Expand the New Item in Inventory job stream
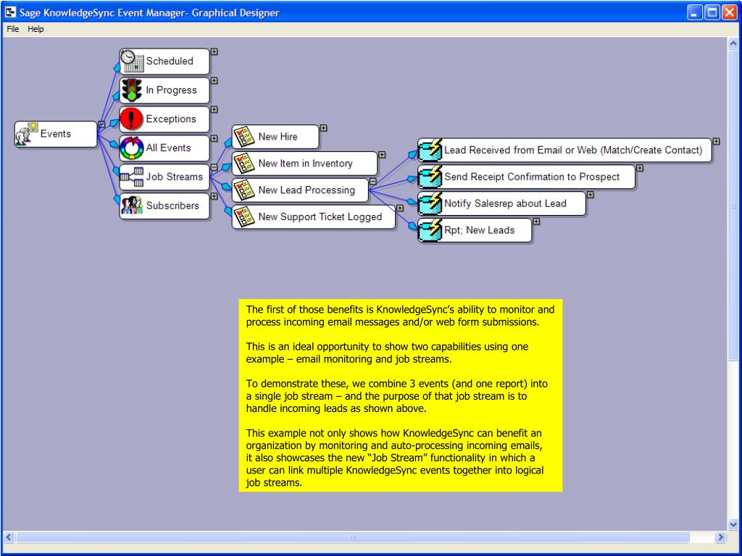This screenshot has height=556, width=742. click(382, 155)
